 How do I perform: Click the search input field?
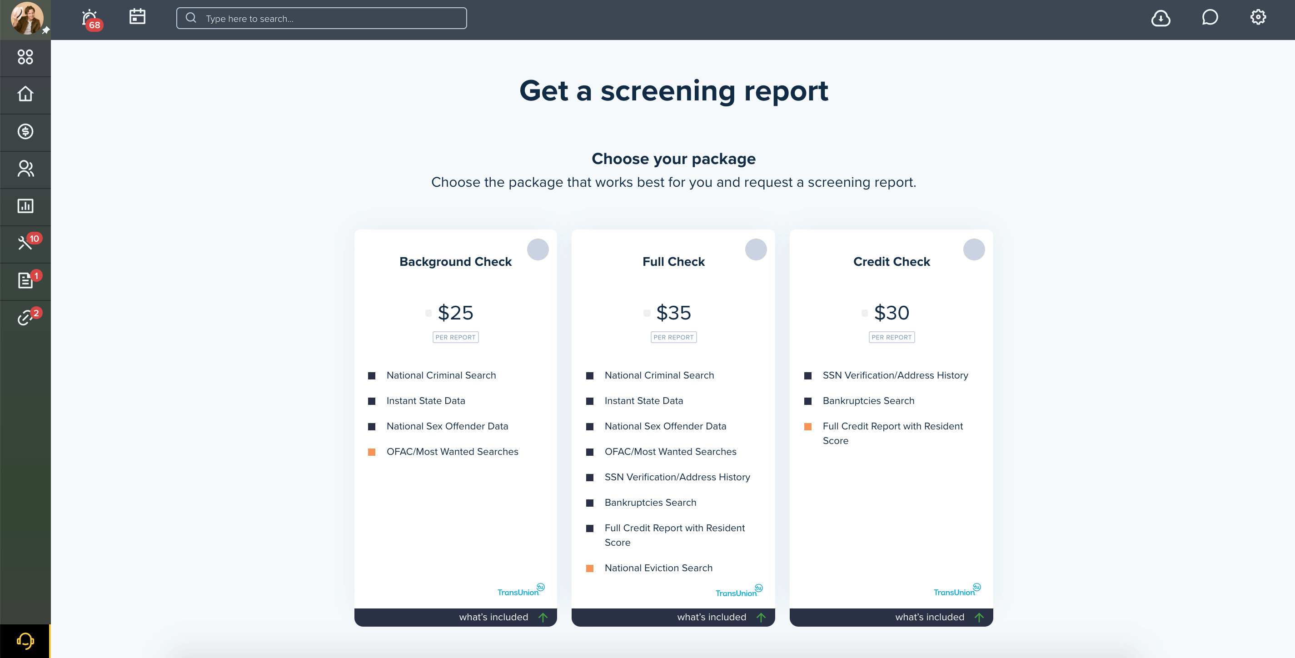(x=321, y=18)
